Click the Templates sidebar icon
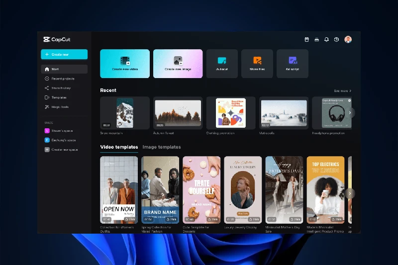 47,97
